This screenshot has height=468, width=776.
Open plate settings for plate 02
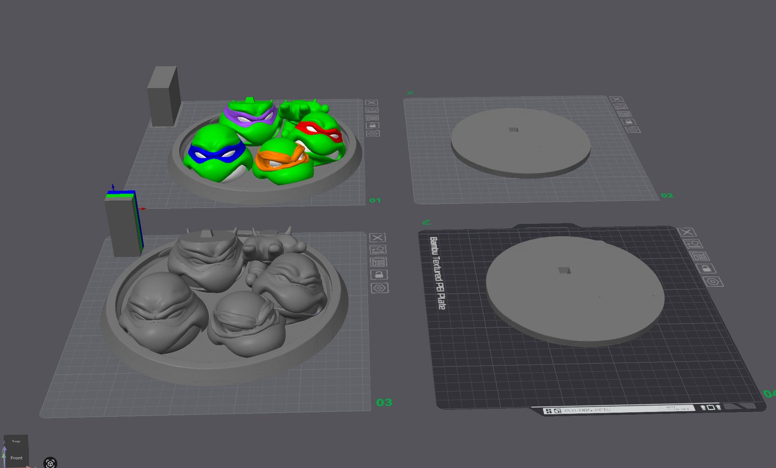(x=633, y=129)
